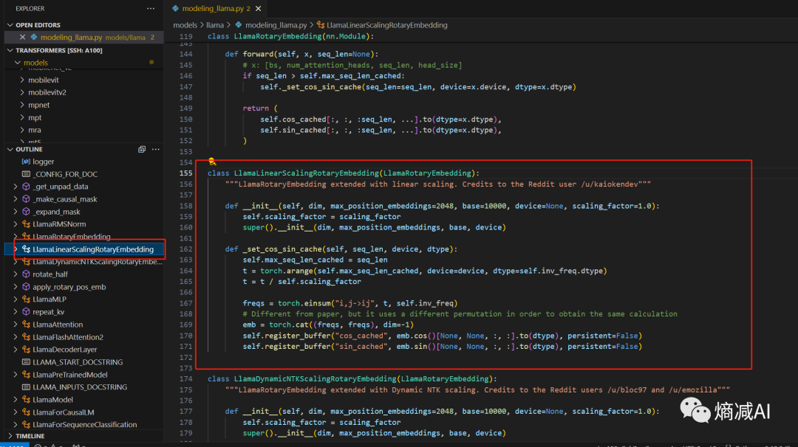Image resolution: width=798 pixels, height=447 pixels.
Task: Click lightbulb code action icon near line 154
Action: tap(212, 162)
